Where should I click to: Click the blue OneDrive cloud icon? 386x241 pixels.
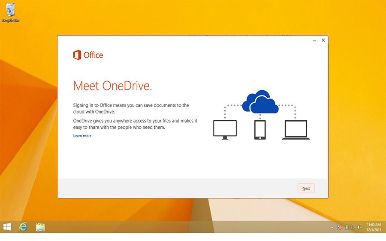coord(260,101)
